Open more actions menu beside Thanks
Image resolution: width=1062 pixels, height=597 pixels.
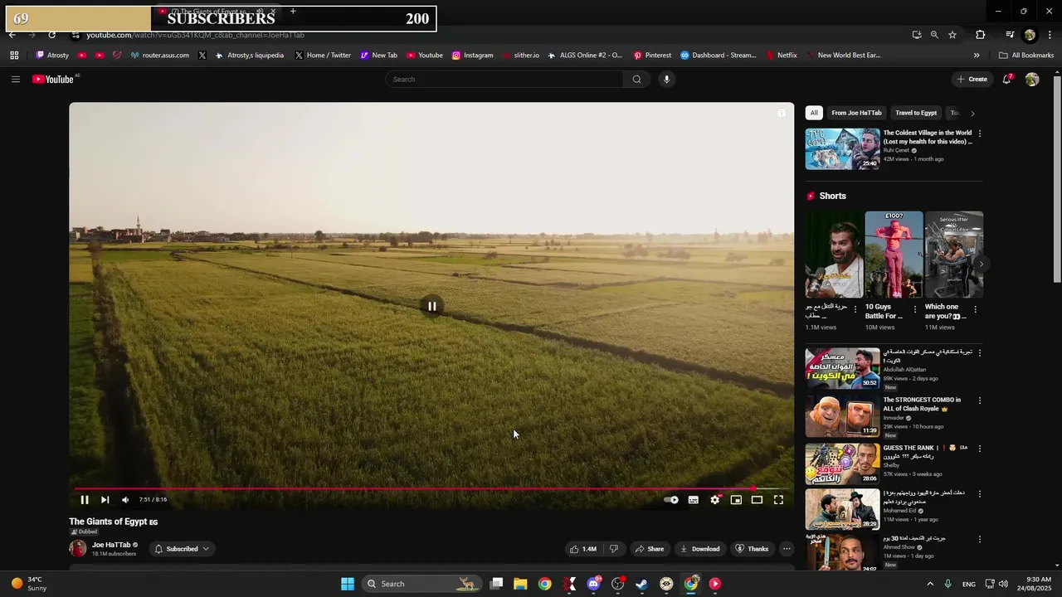(787, 549)
